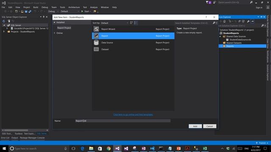Click the Add button

(195, 126)
